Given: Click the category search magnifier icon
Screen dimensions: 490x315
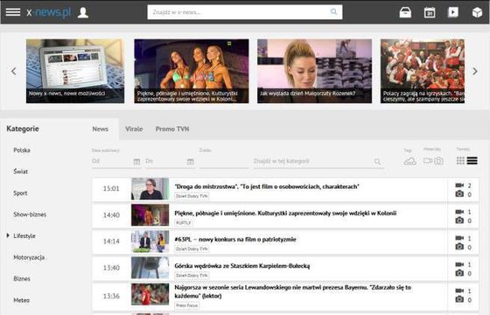Looking at the screenshot, I should (x=377, y=162).
